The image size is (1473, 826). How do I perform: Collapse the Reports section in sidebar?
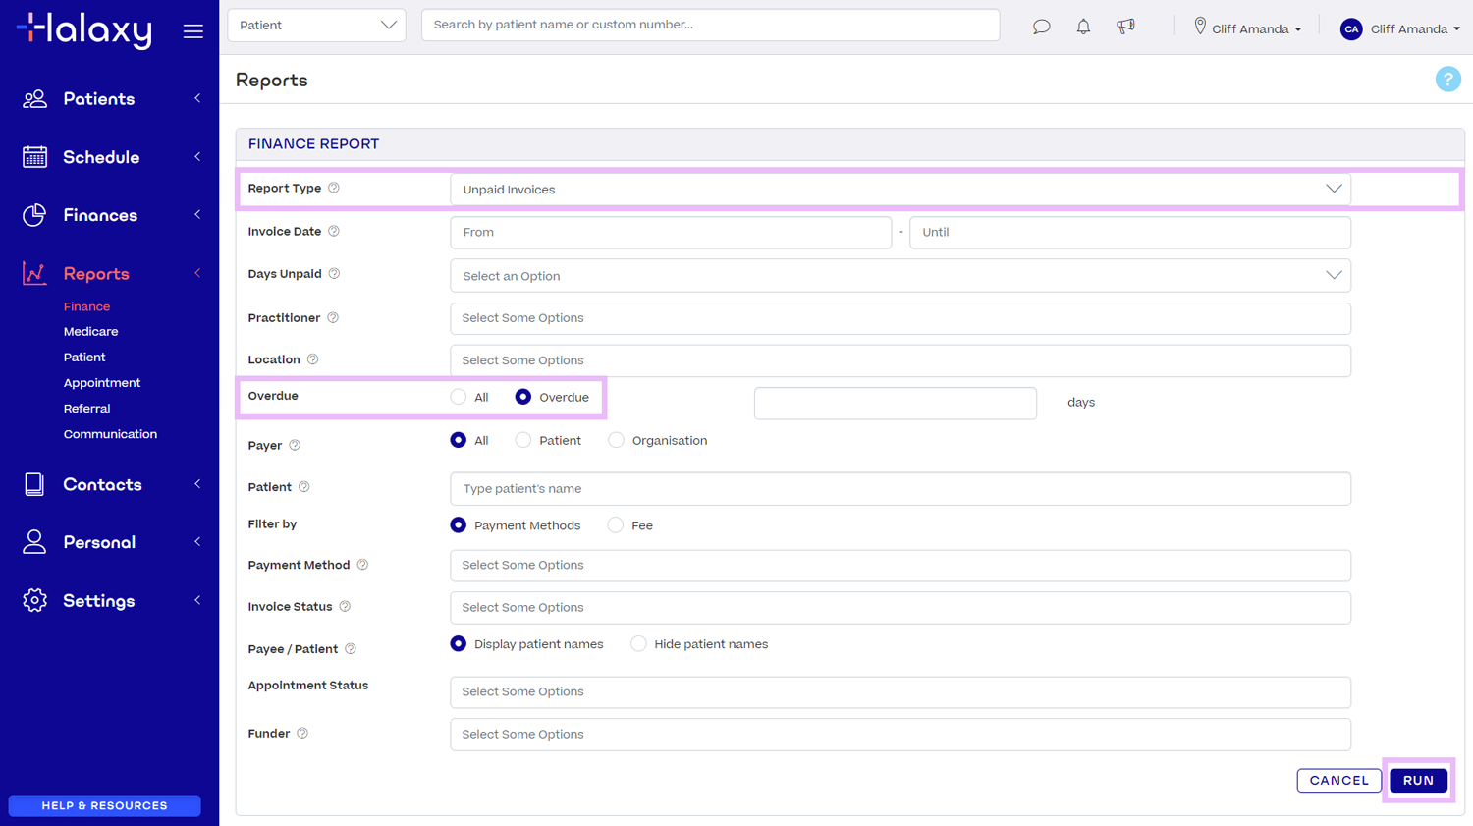pyautogui.click(x=195, y=273)
